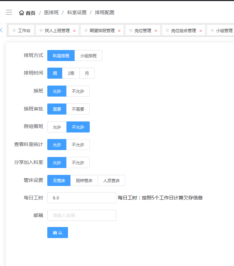
Task: Go to 科室设置 in breadcrumb
Action: click(77, 12)
